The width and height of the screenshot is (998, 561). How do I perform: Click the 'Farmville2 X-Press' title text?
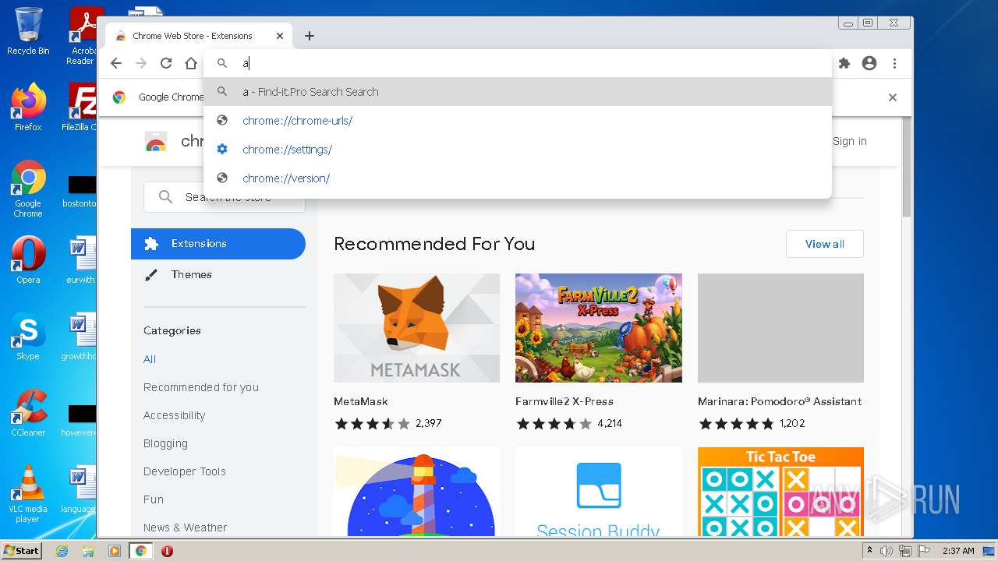pos(564,401)
